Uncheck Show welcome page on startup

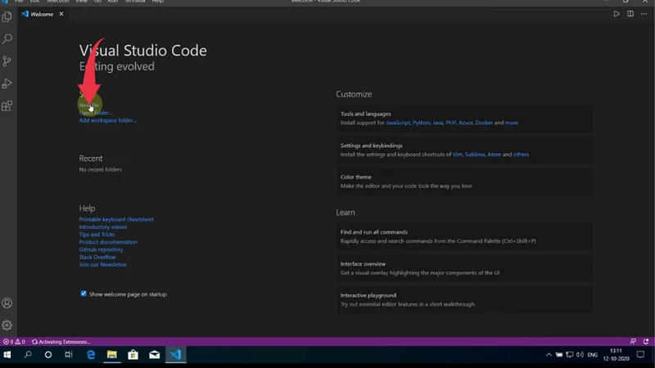click(84, 294)
